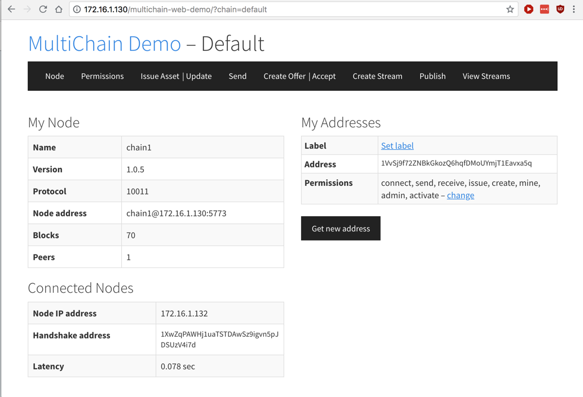Go to the Issue Asset page
This screenshot has height=397, width=583.
click(x=160, y=76)
